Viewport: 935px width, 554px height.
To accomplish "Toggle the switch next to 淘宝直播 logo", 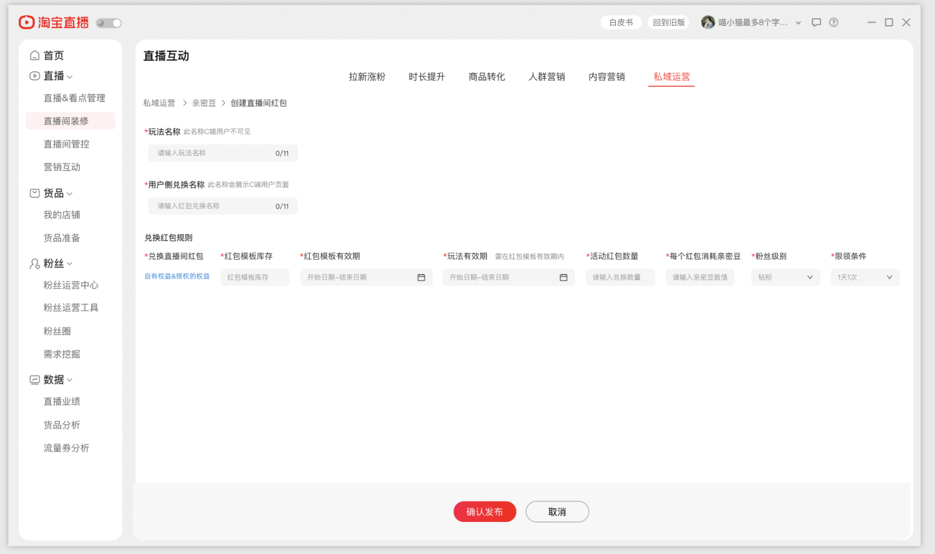I will tap(108, 22).
